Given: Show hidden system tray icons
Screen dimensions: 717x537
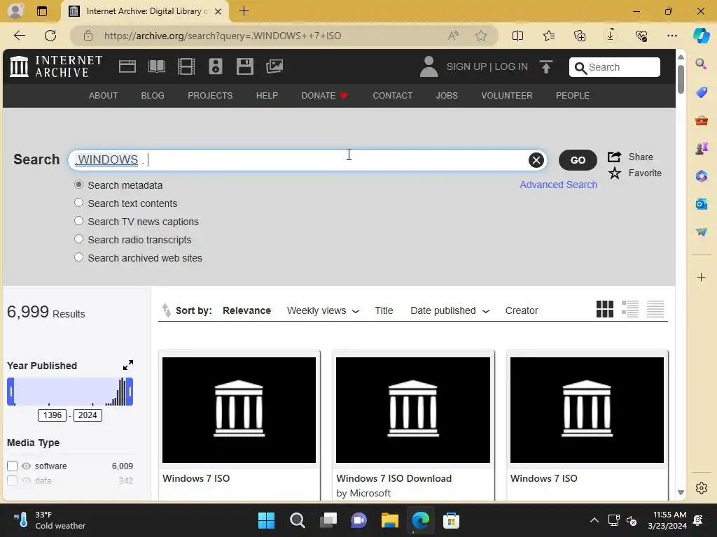Looking at the screenshot, I should (594, 520).
